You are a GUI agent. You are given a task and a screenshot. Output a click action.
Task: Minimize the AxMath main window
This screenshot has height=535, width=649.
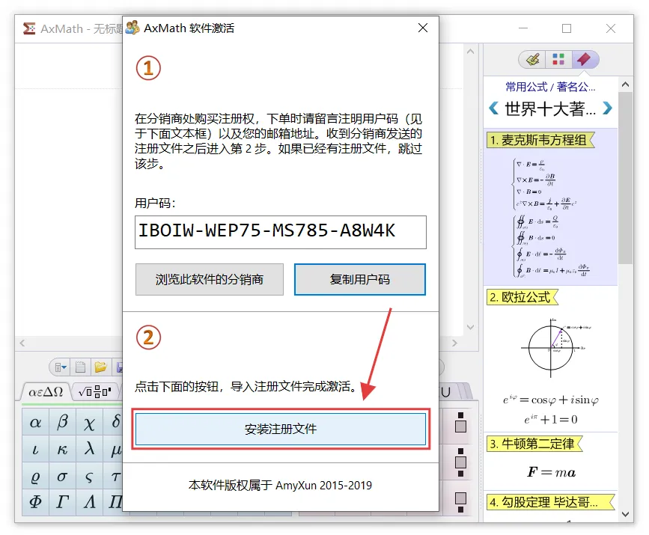[523, 28]
